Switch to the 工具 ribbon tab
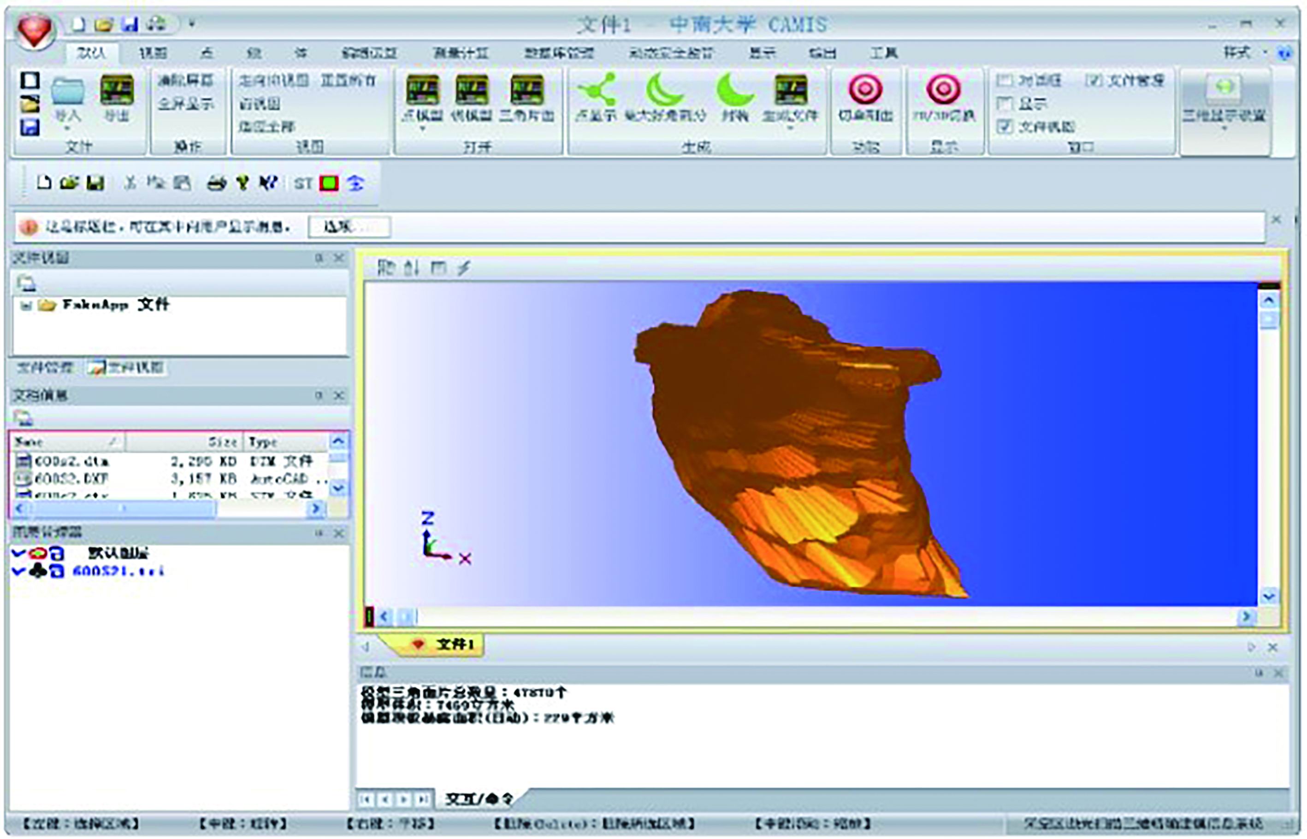1307x839 pixels. pyautogui.click(x=883, y=53)
